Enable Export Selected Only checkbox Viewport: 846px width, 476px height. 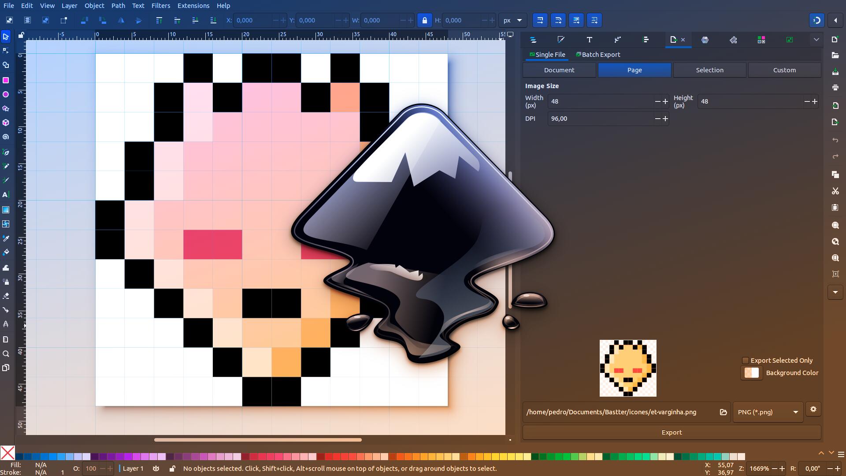coord(746,361)
